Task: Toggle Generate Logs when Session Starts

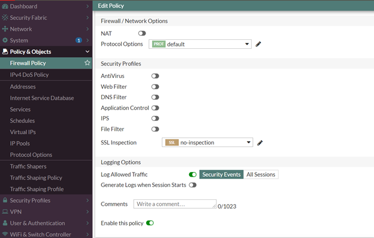Action: pos(193,185)
